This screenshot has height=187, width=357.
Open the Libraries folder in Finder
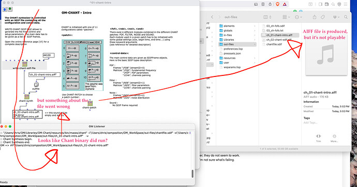click(229, 40)
